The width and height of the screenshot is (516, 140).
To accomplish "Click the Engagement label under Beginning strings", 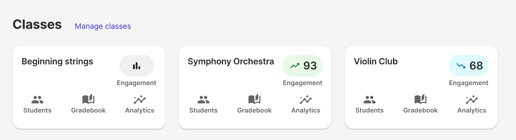I will (x=136, y=83).
